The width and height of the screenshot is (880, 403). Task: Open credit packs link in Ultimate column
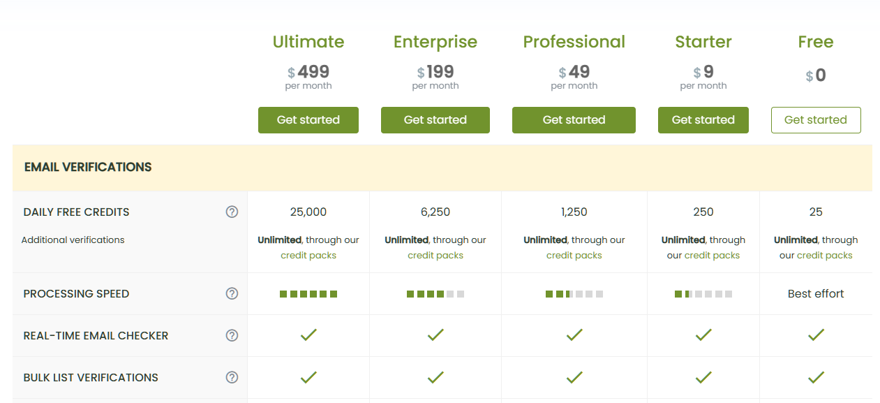pos(308,256)
